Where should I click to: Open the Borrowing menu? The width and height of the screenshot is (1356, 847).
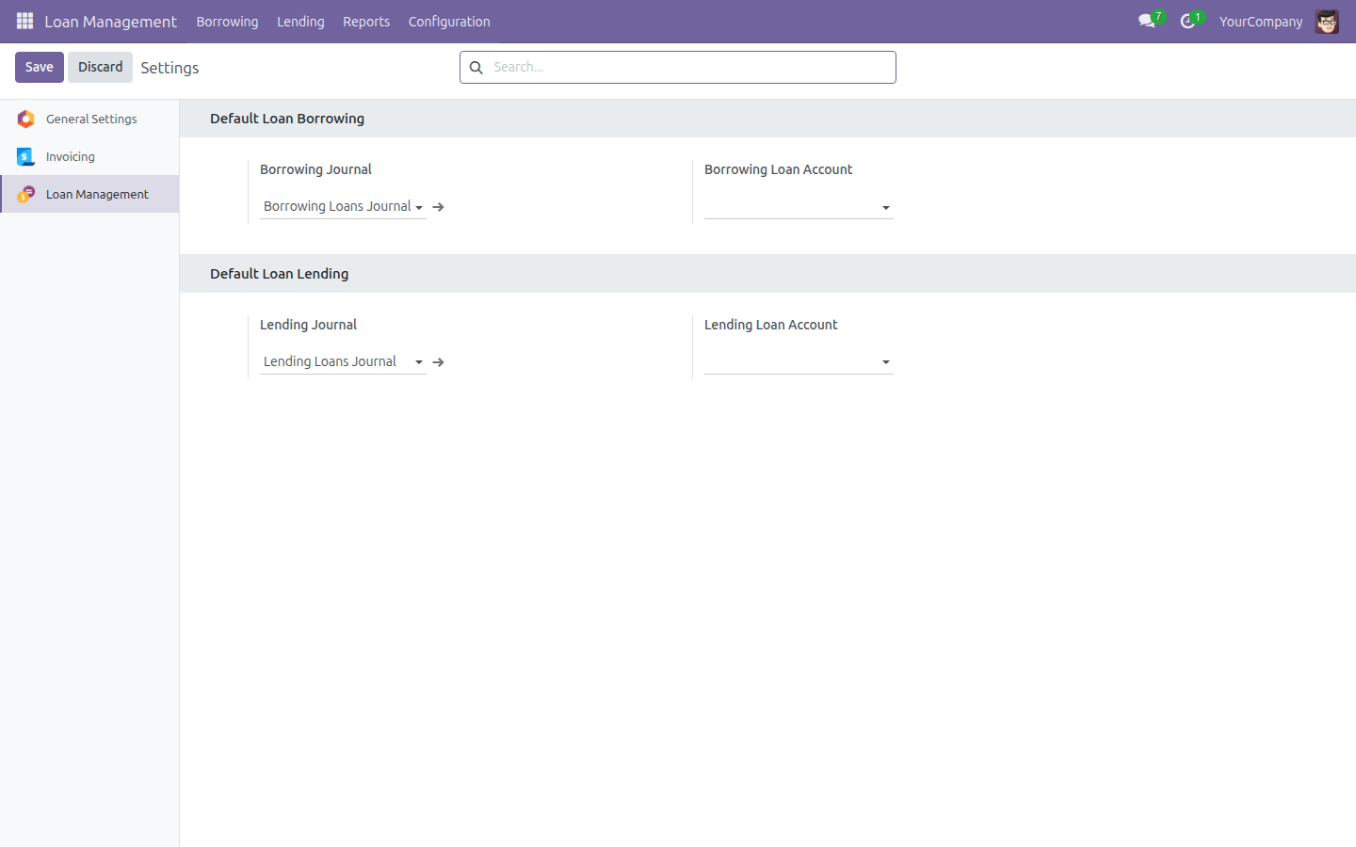pos(227,22)
